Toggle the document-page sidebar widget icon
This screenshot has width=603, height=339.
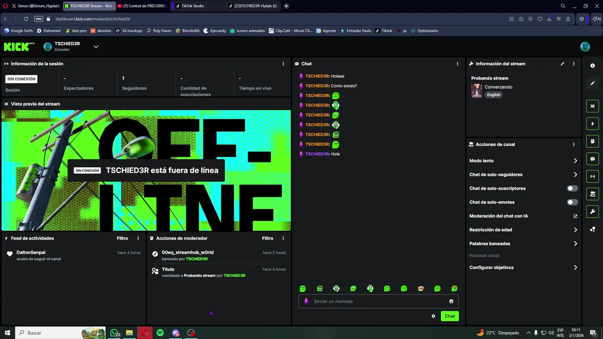[593, 141]
